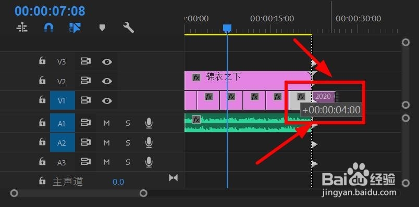This screenshot has width=419, height=207.
Task: Select the selected grey clip on V1
Action: click(300, 100)
